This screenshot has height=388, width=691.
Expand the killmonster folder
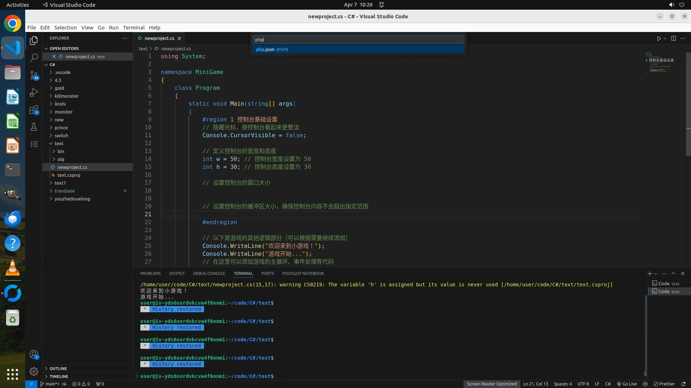(67, 96)
